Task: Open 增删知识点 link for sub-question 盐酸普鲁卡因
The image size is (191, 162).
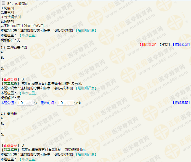Action: pyautogui.click(x=86, y=88)
